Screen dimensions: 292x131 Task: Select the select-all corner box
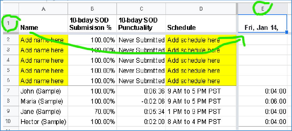[9, 9]
